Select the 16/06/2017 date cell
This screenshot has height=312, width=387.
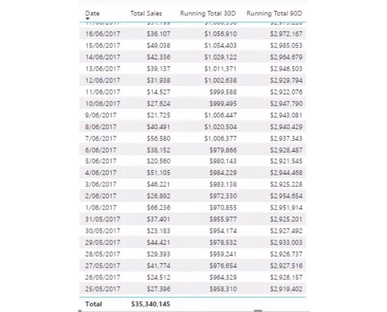103,34
